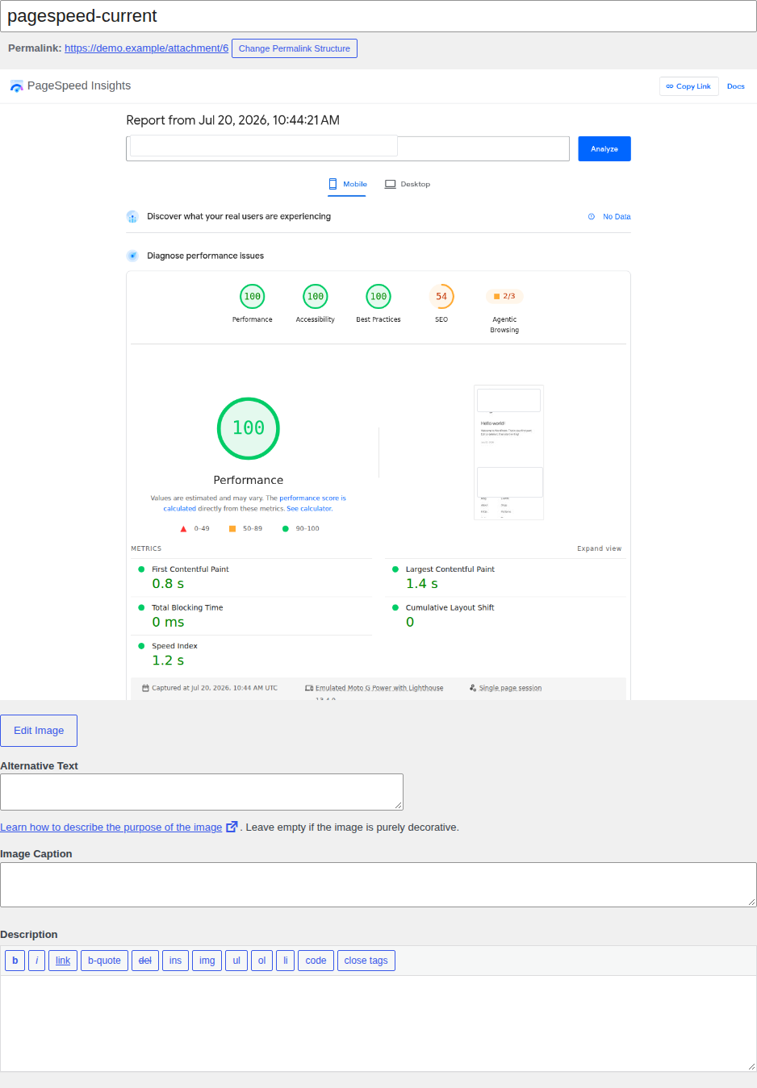
Task: Click the Edit Image button
Action: click(x=39, y=731)
